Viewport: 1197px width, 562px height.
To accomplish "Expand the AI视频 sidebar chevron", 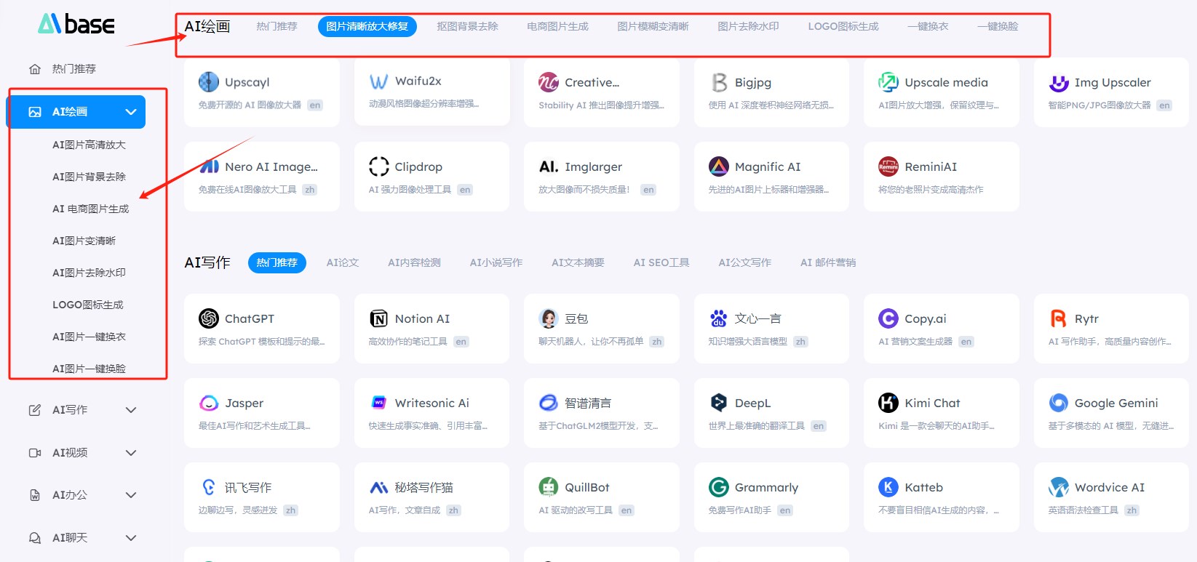I will pos(131,453).
